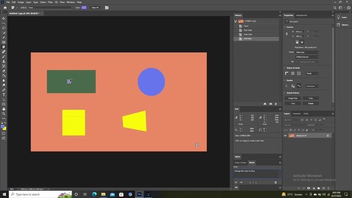Click the Crop quick action button
This screenshot has height=198, width=352.
pos(311,98)
